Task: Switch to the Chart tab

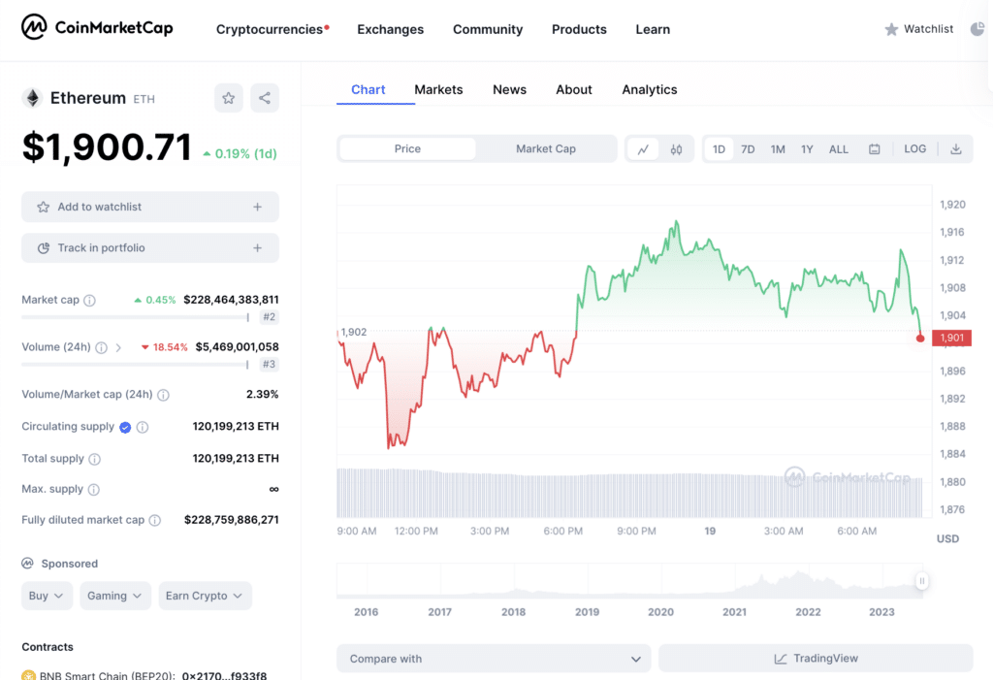Action: click(368, 90)
